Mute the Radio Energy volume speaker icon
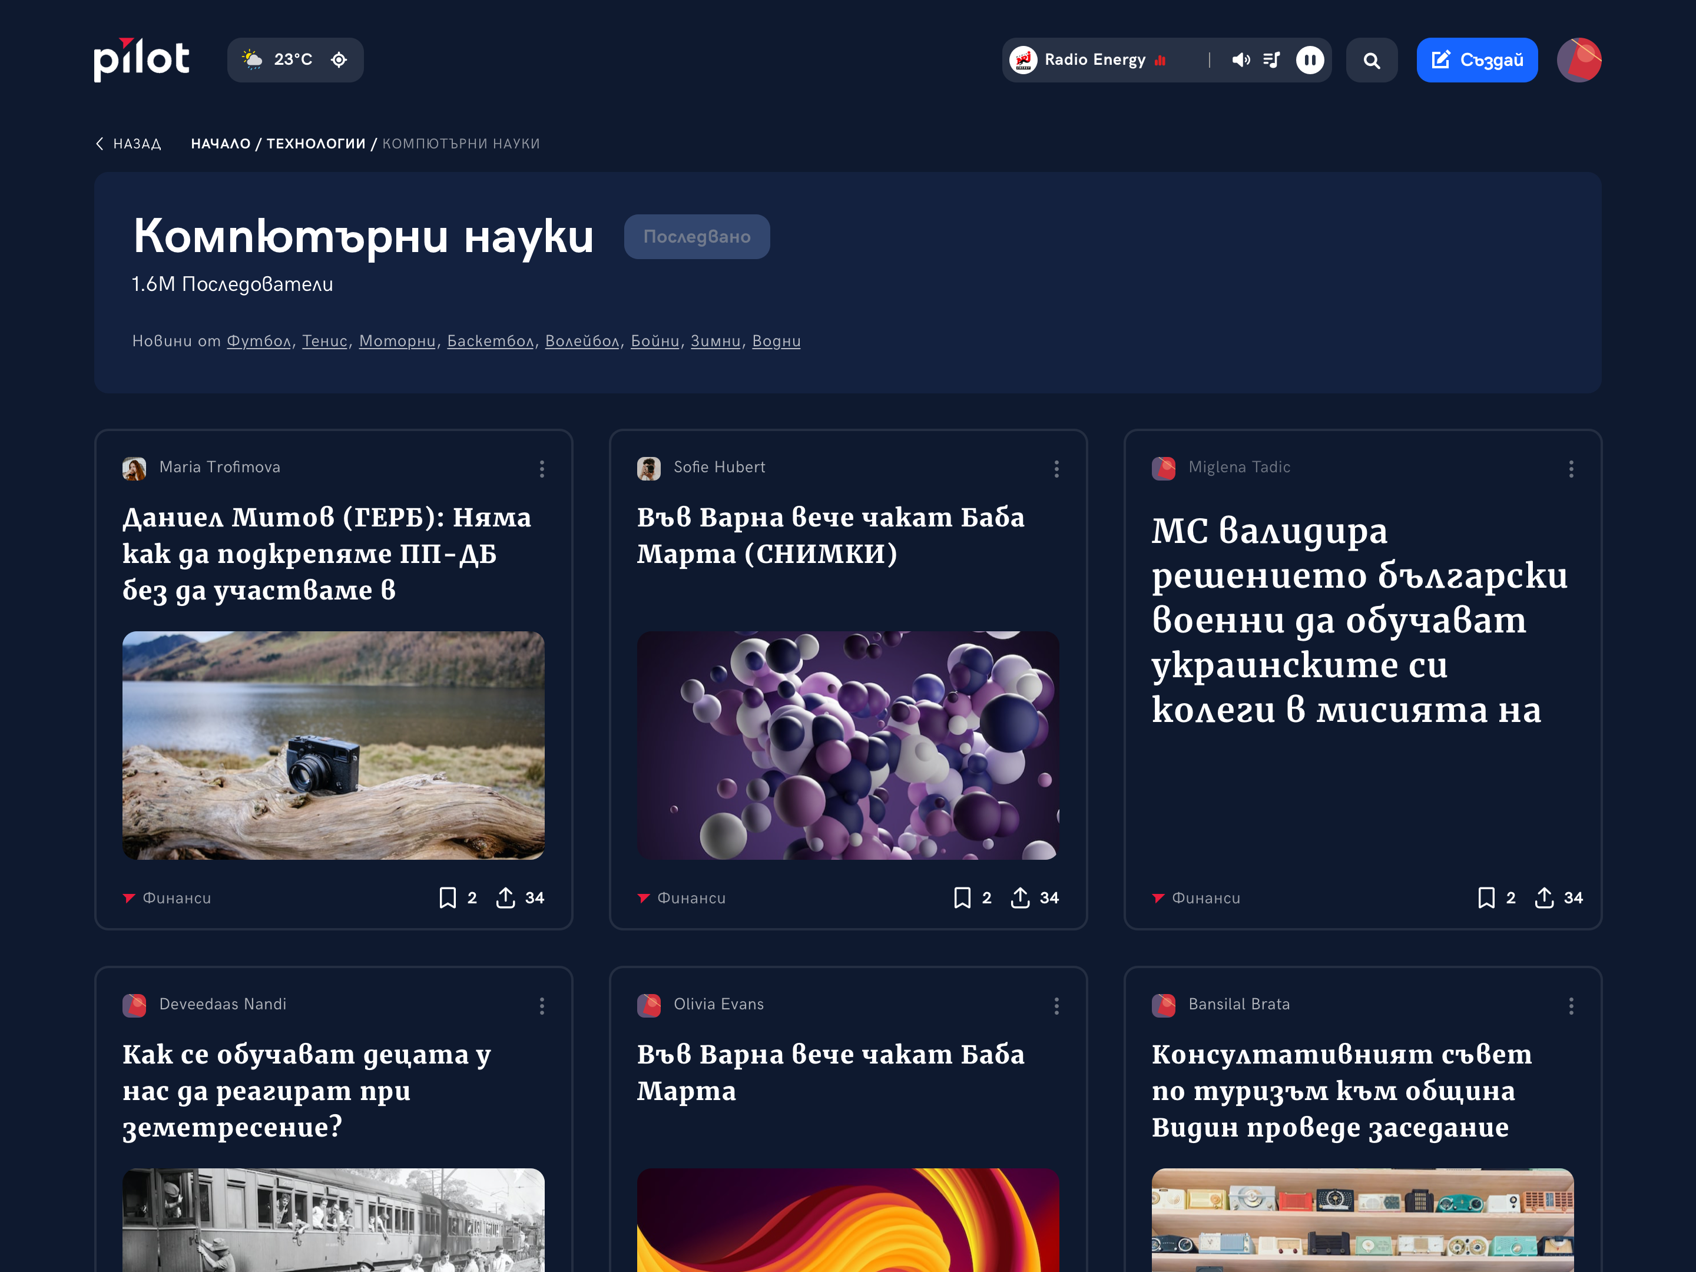 (x=1241, y=60)
